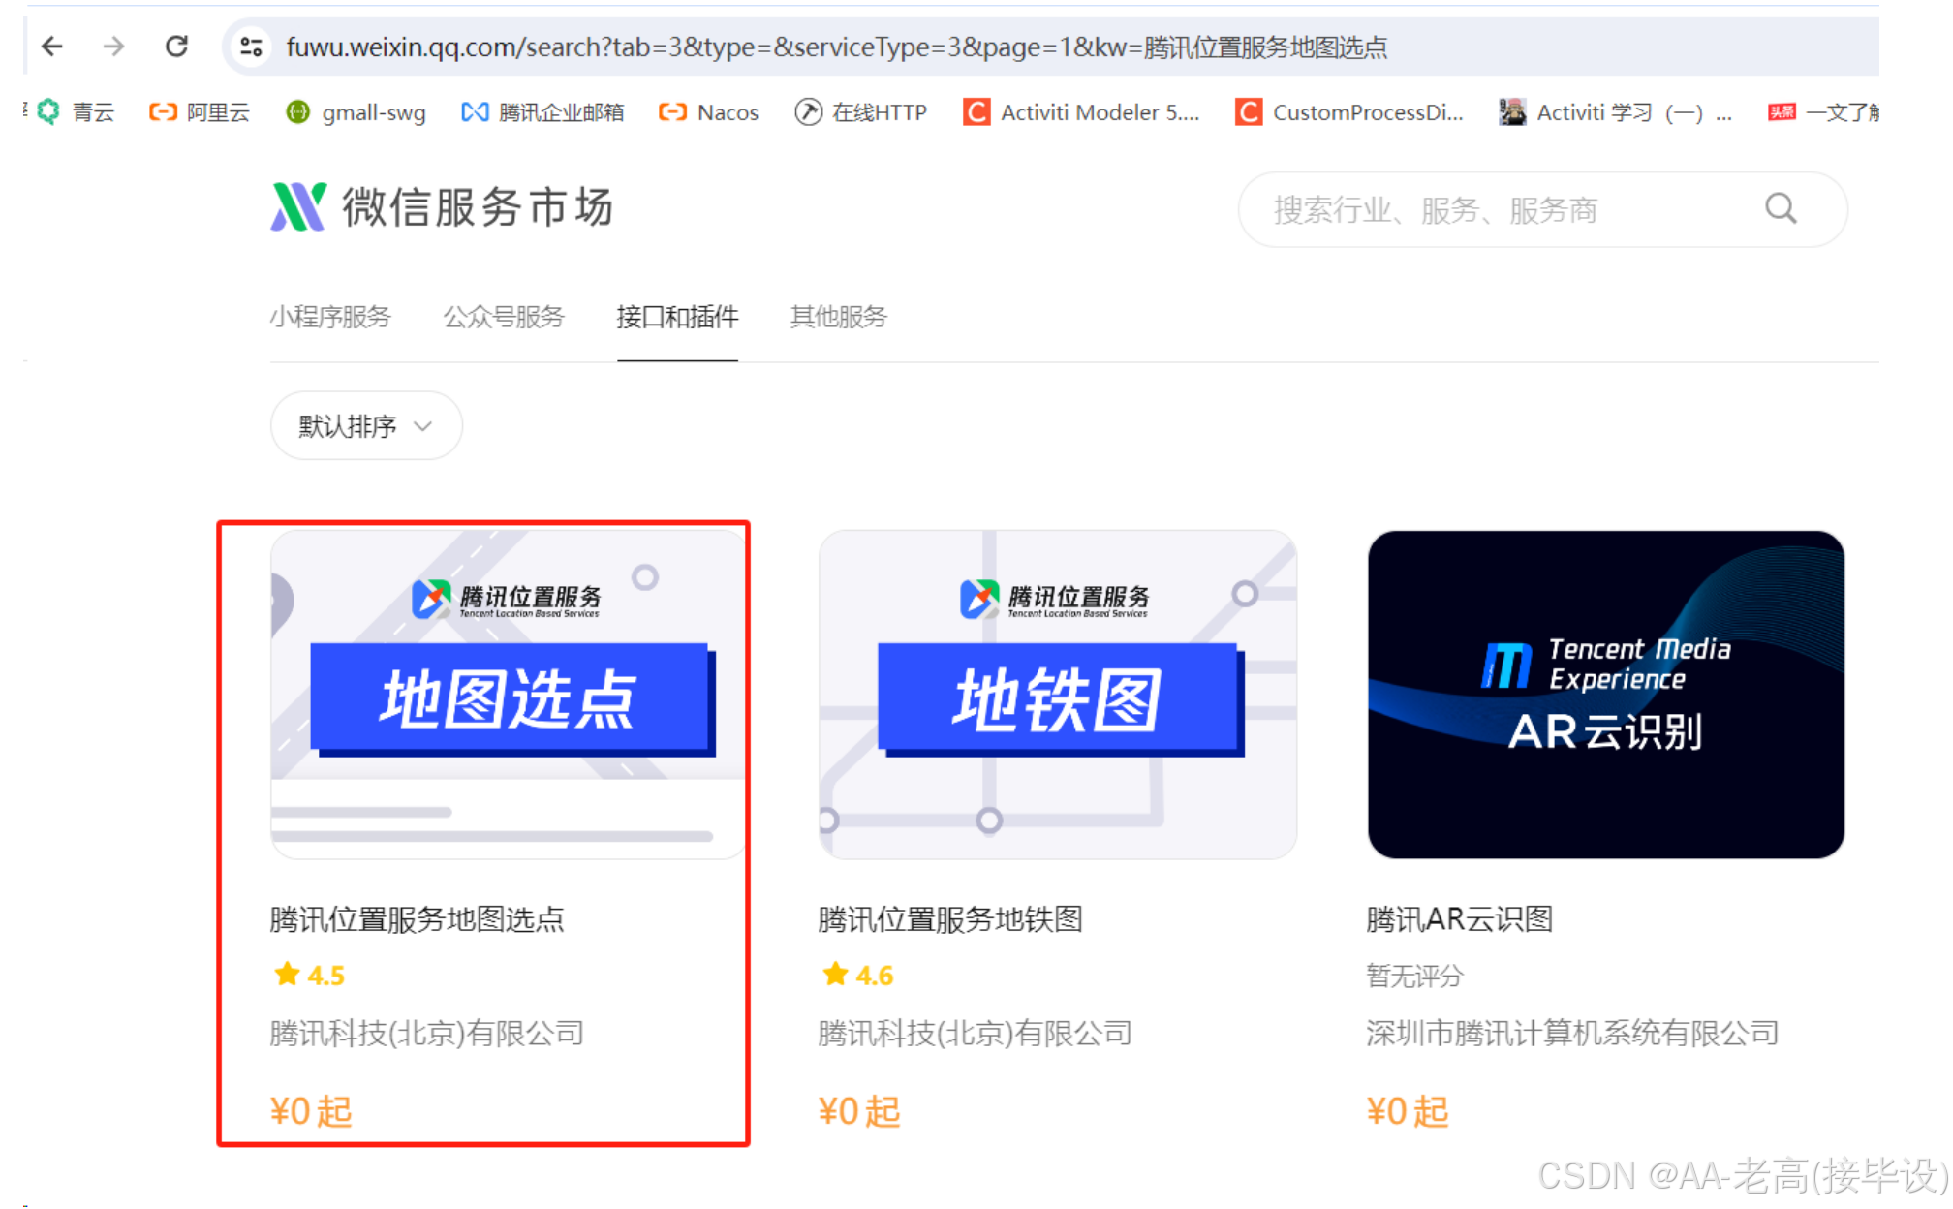
Task: Switch to the 小程序服务 tab
Action: 330,317
